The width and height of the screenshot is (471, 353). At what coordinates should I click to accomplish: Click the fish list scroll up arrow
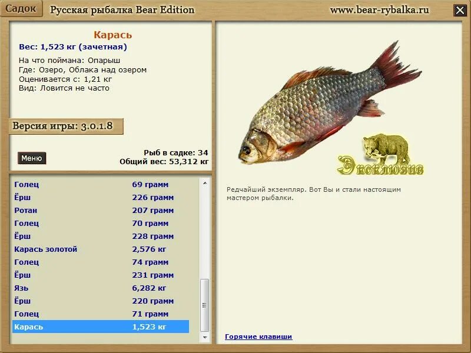[205, 183]
